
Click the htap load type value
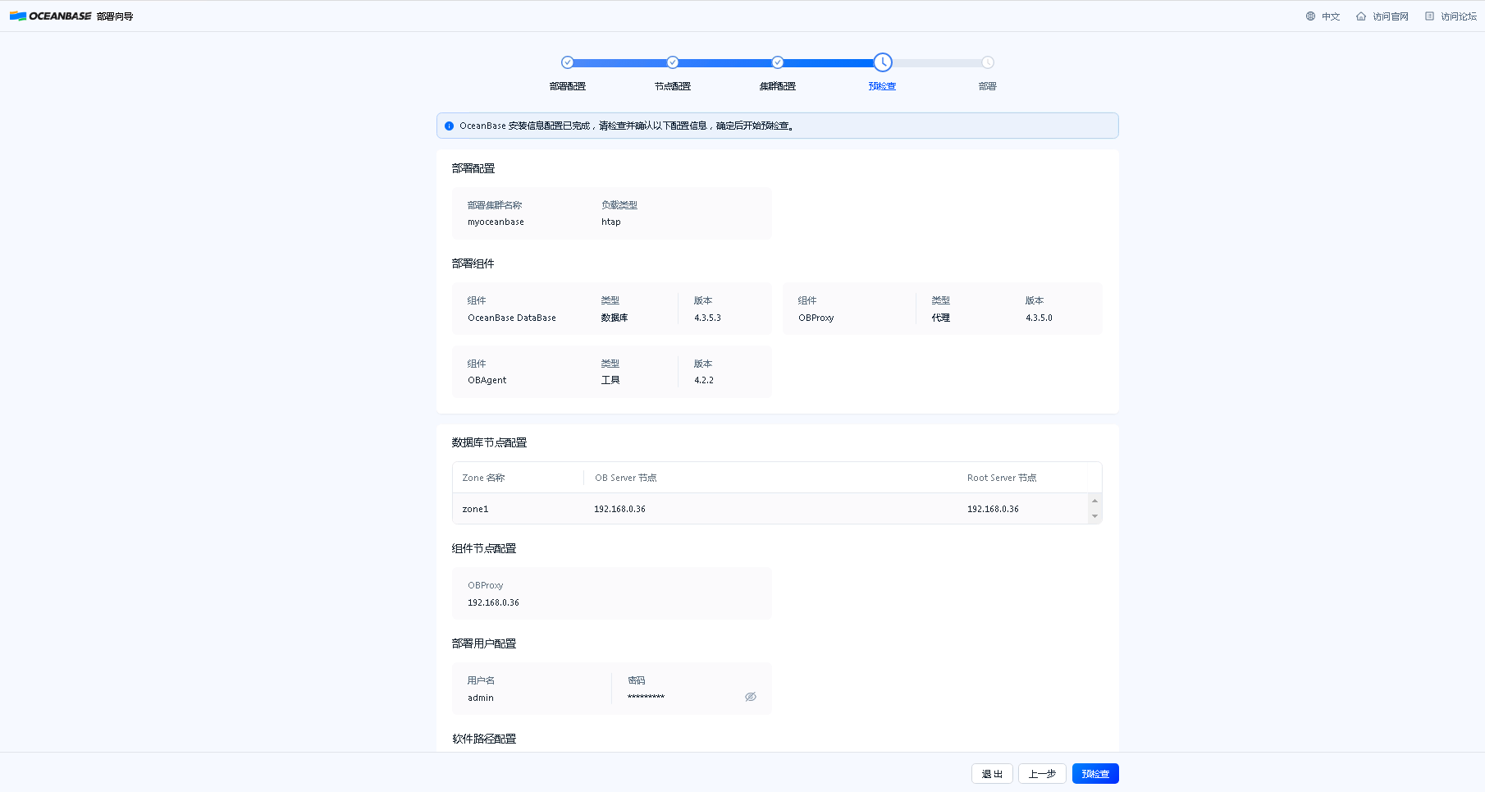coord(611,222)
